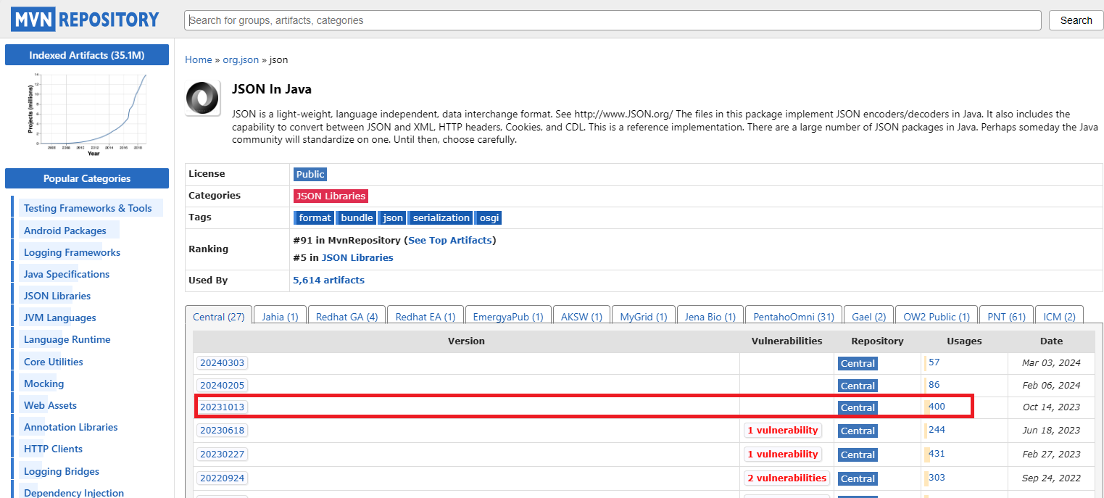Image resolution: width=1104 pixels, height=498 pixels.
Task: Open See Top Artifacts link
Action: 450,240
